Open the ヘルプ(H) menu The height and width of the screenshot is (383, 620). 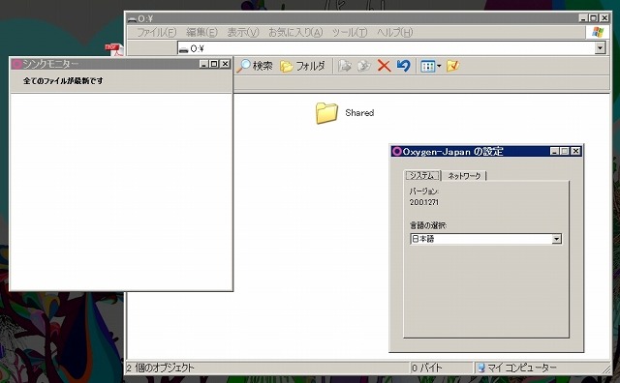[394, 32]
